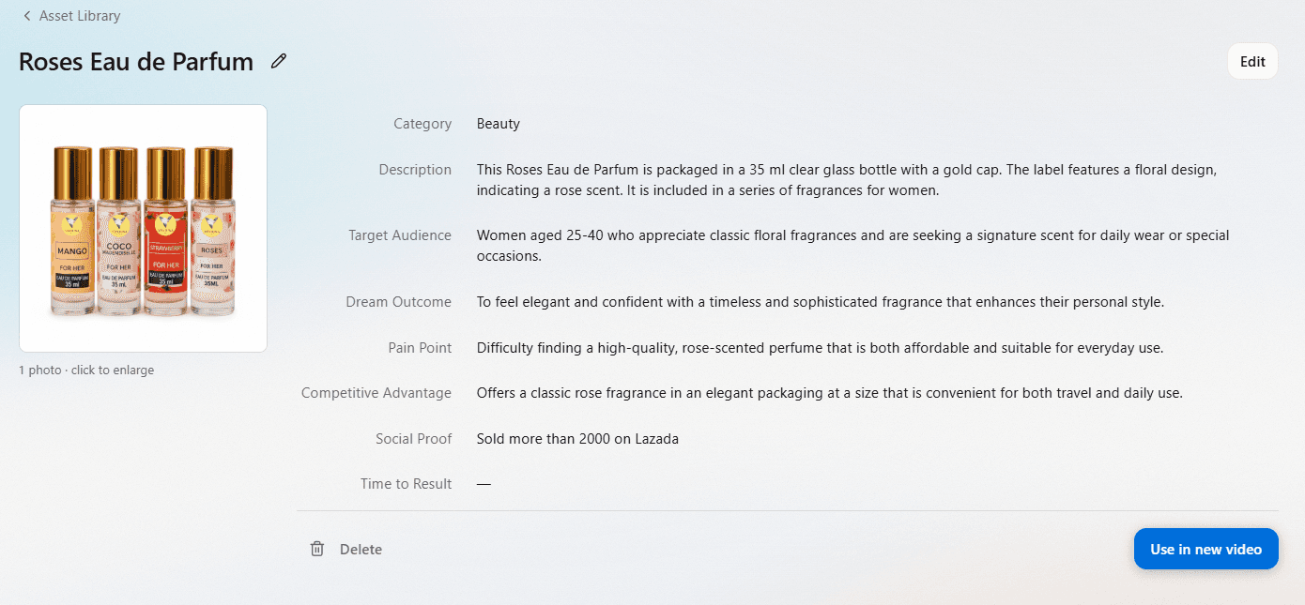Screen dimensions: 1305x605
Task: Click the Edit button
Action: click(1252, 62)
